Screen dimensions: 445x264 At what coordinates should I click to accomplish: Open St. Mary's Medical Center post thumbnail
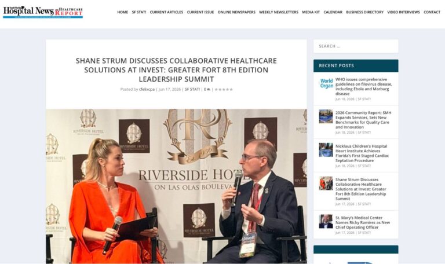[x=326, y=221]
